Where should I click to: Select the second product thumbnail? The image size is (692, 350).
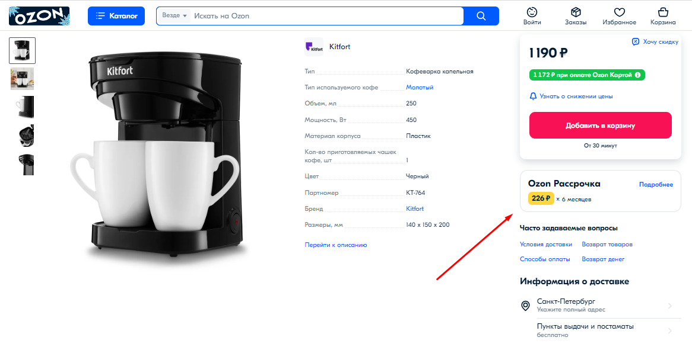coord(22,79)
